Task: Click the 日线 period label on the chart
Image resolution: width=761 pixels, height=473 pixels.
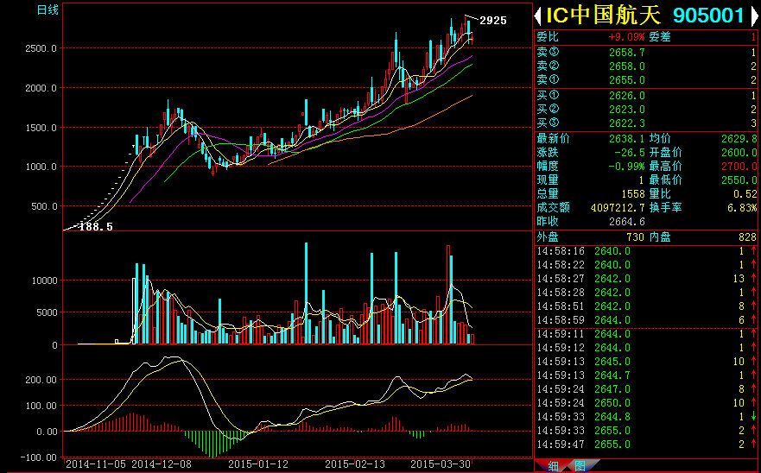Action: click(48, 9)
